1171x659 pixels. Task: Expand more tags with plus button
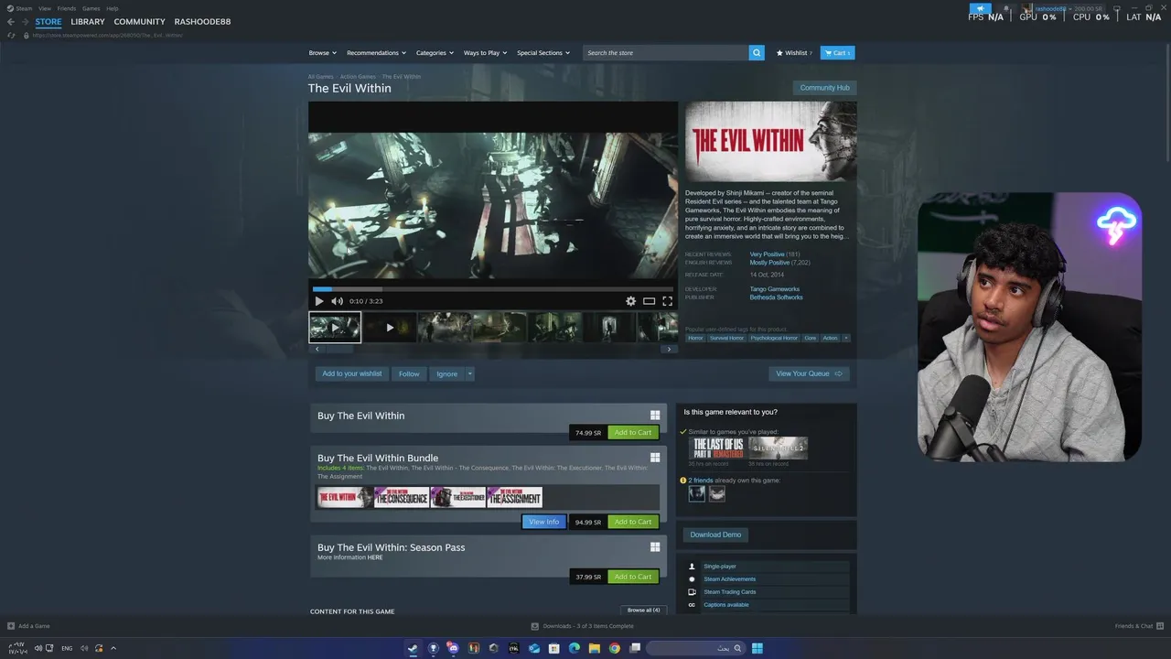pyautogui.click(x=845, y=338)
